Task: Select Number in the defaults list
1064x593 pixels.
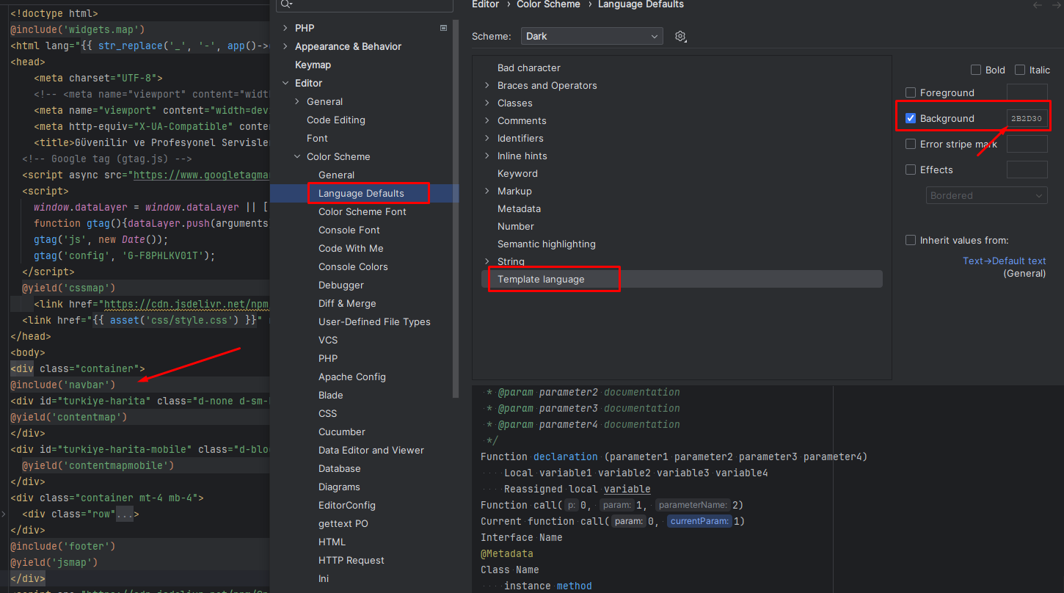Action: (515, 226)
